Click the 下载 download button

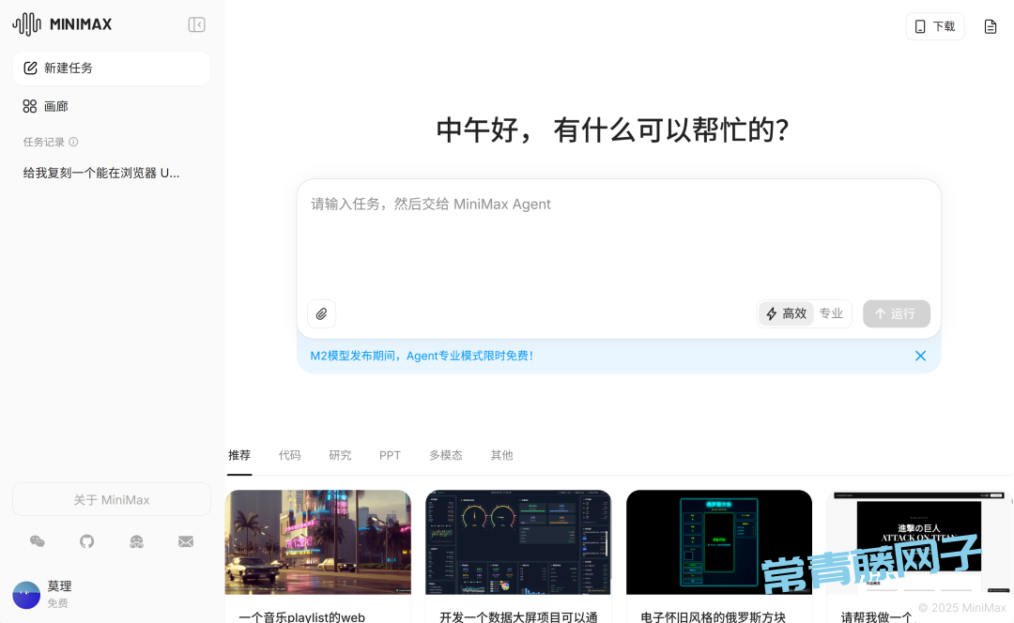pos(934,26)
